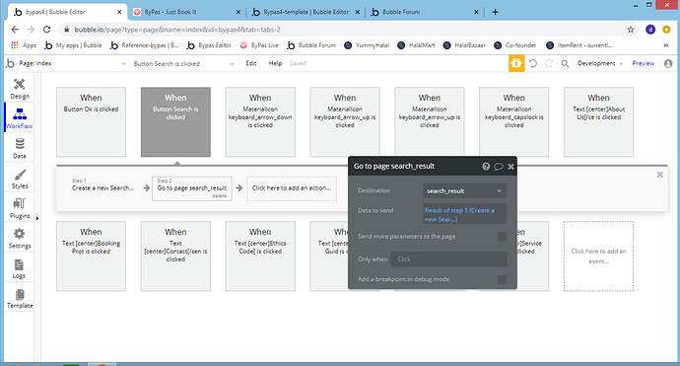Open the Destination search_result dropdown
680x366 pixels.
pyautogui.click(x=464, y=190)
